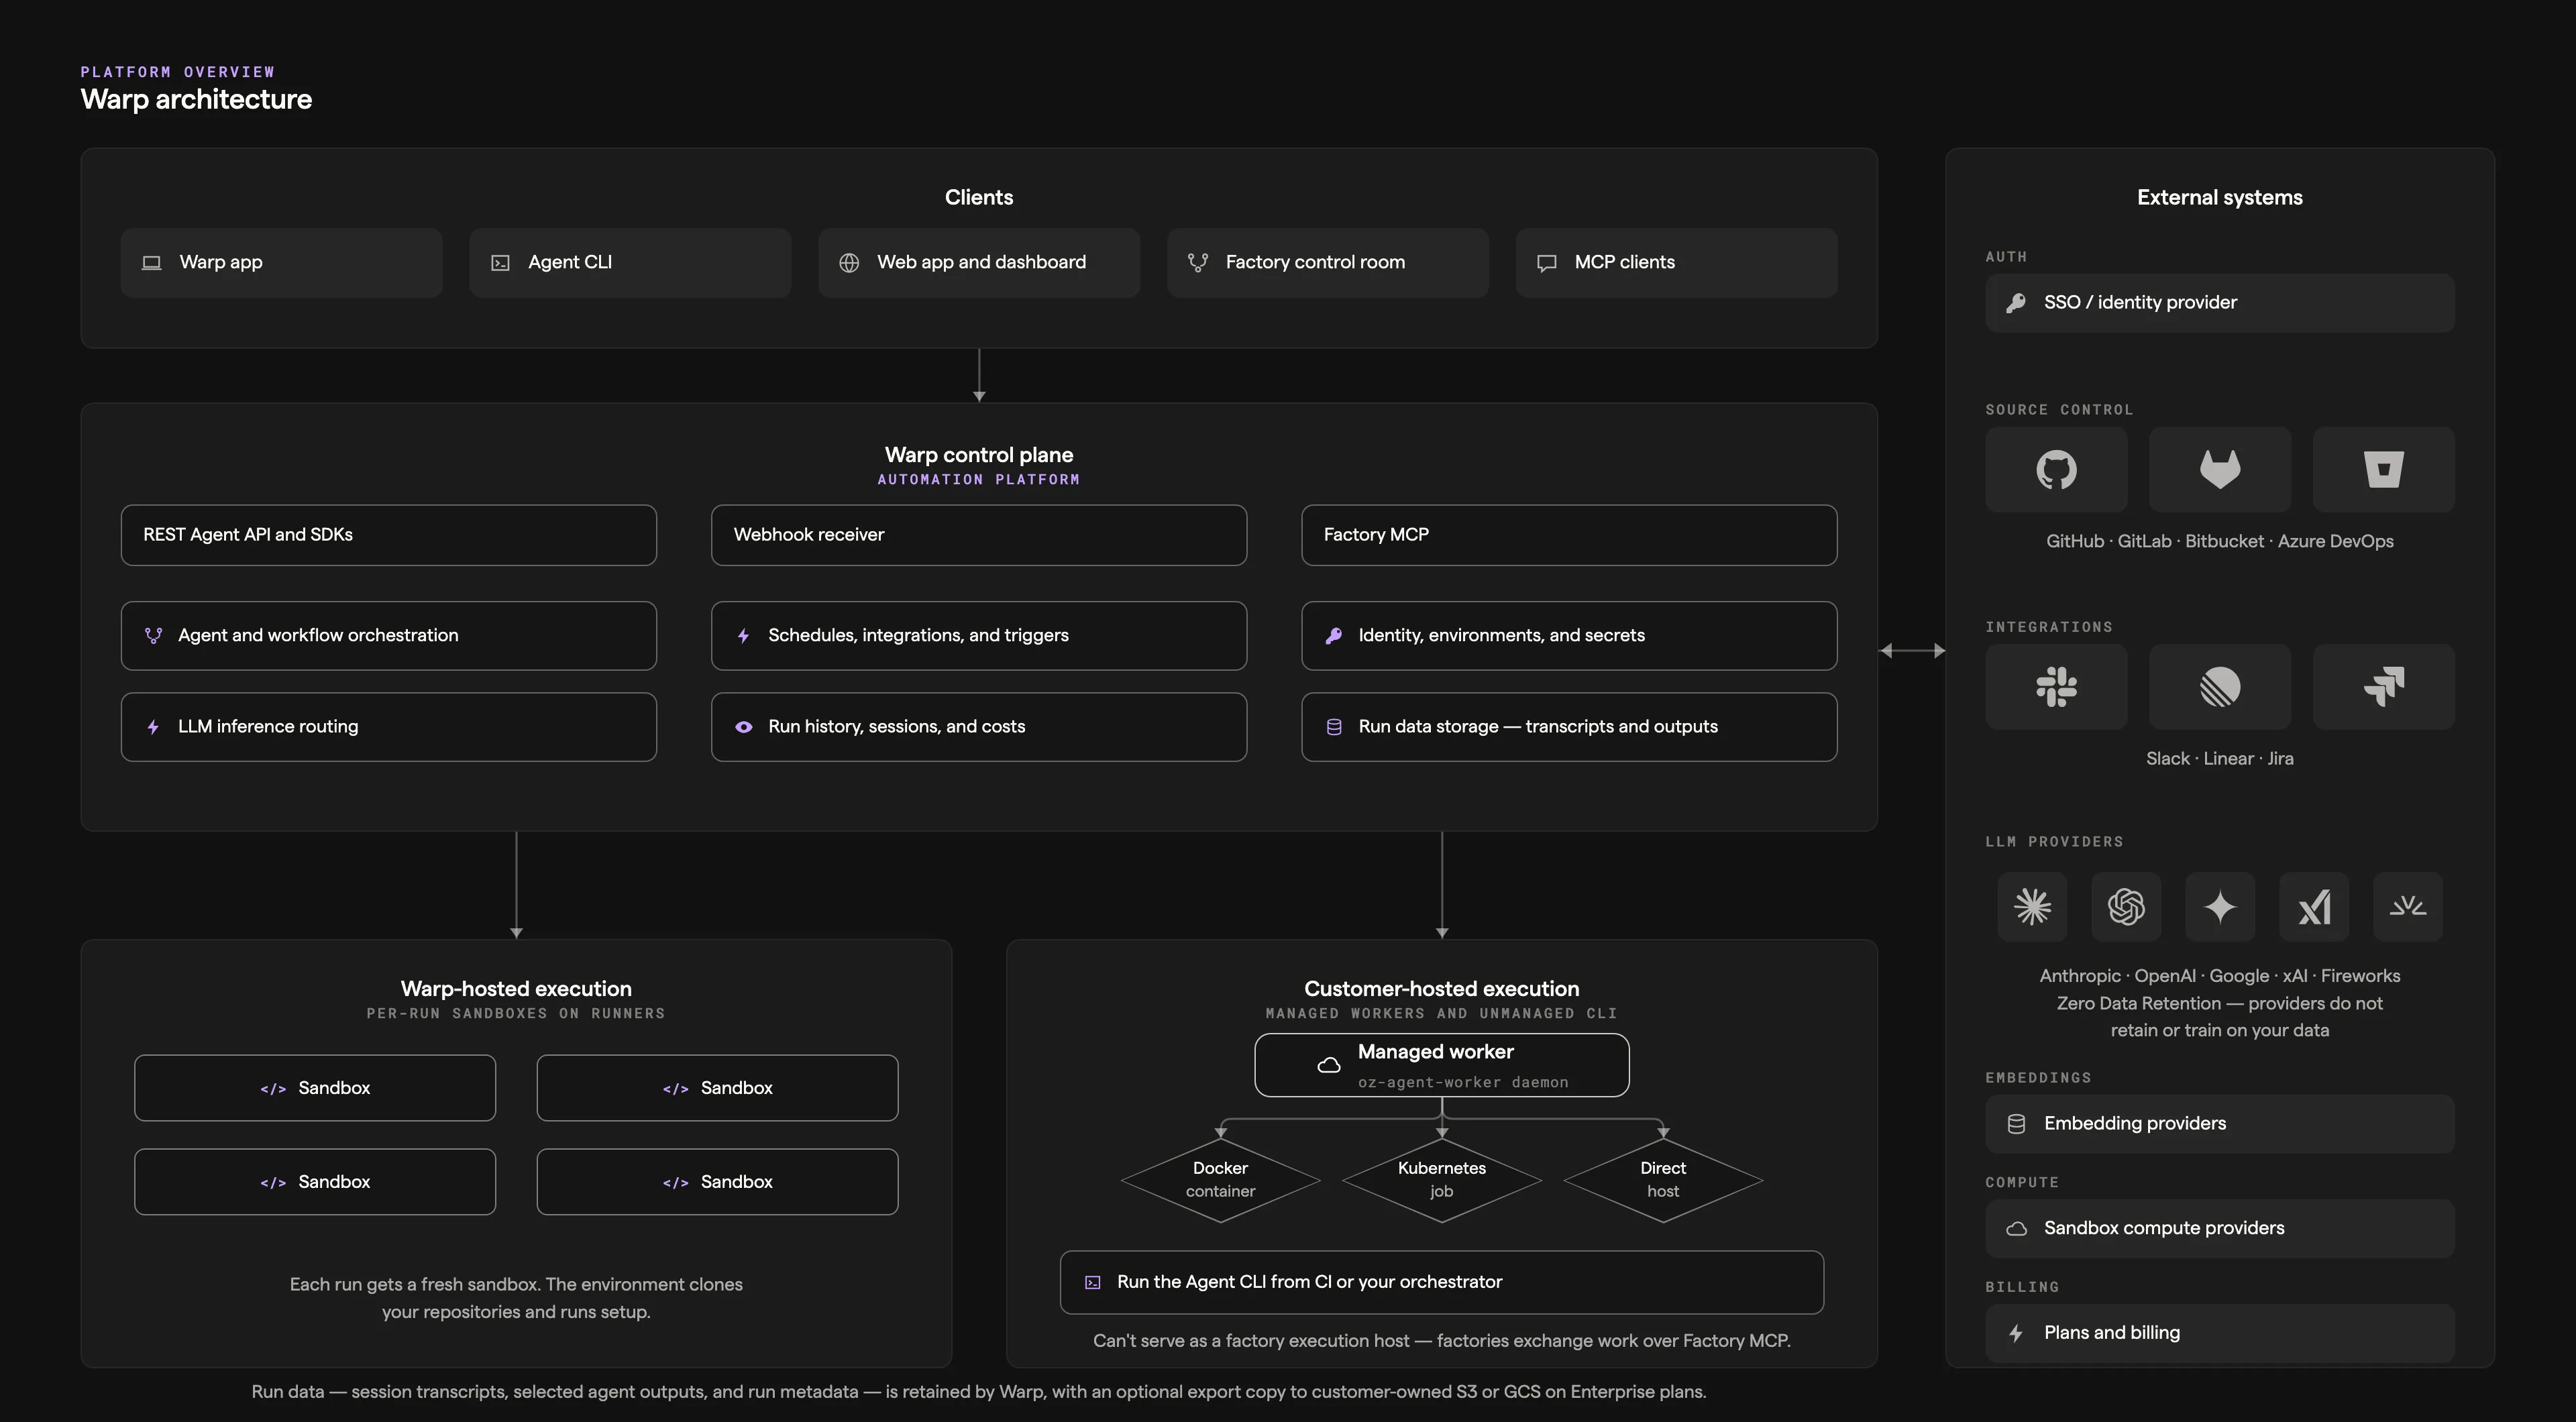Click the branch icon beside Factory control room
Screen dimensions: 2576x1422
pyautogui.click(x=1197, y=263)
